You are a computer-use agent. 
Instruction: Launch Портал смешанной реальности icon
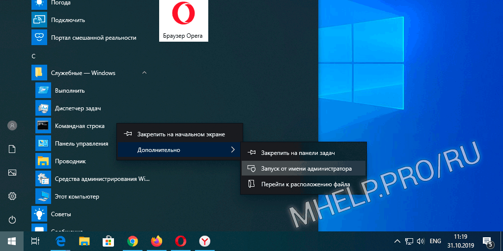(39, 37)
